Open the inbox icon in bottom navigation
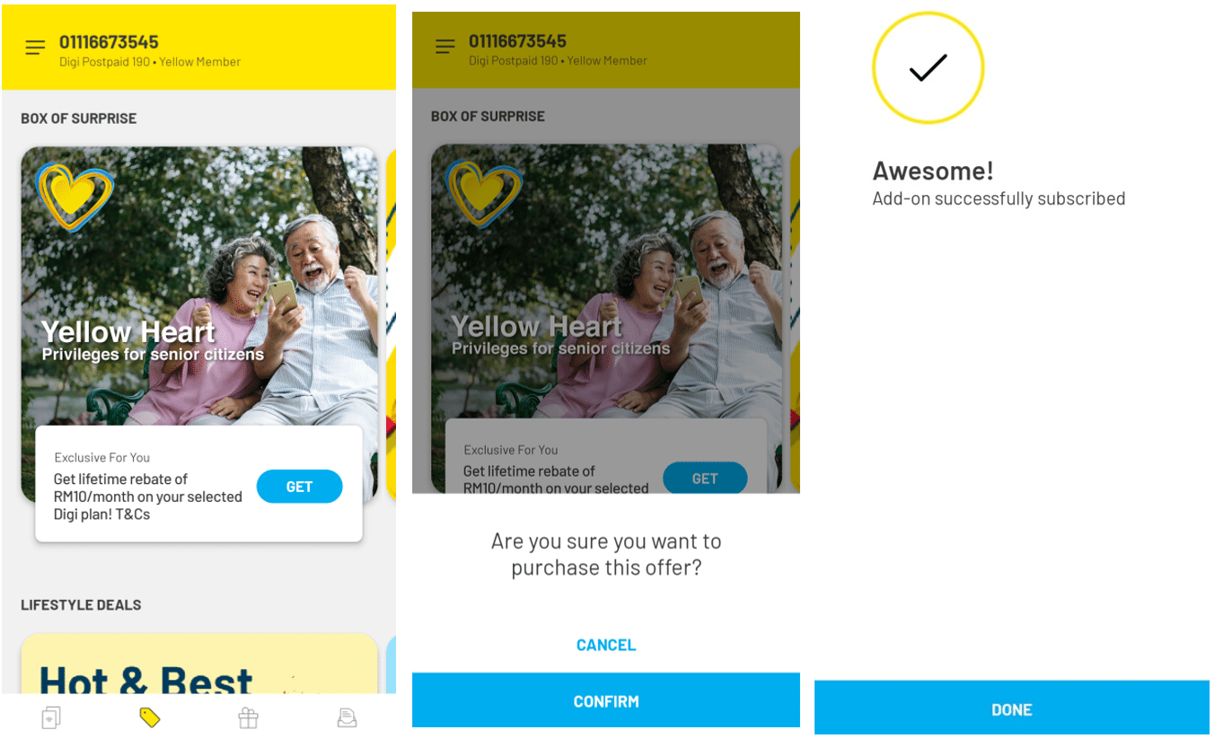Image resolution: width=1215 pixels, height=739 pixels. [x=347, y=717]
